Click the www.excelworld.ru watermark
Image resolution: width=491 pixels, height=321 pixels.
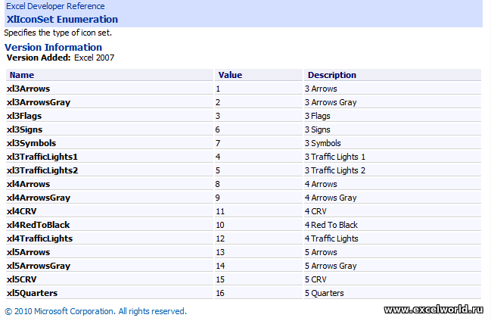coord(434,310)
